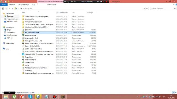Sort by the Размер column header

point(90,13)
